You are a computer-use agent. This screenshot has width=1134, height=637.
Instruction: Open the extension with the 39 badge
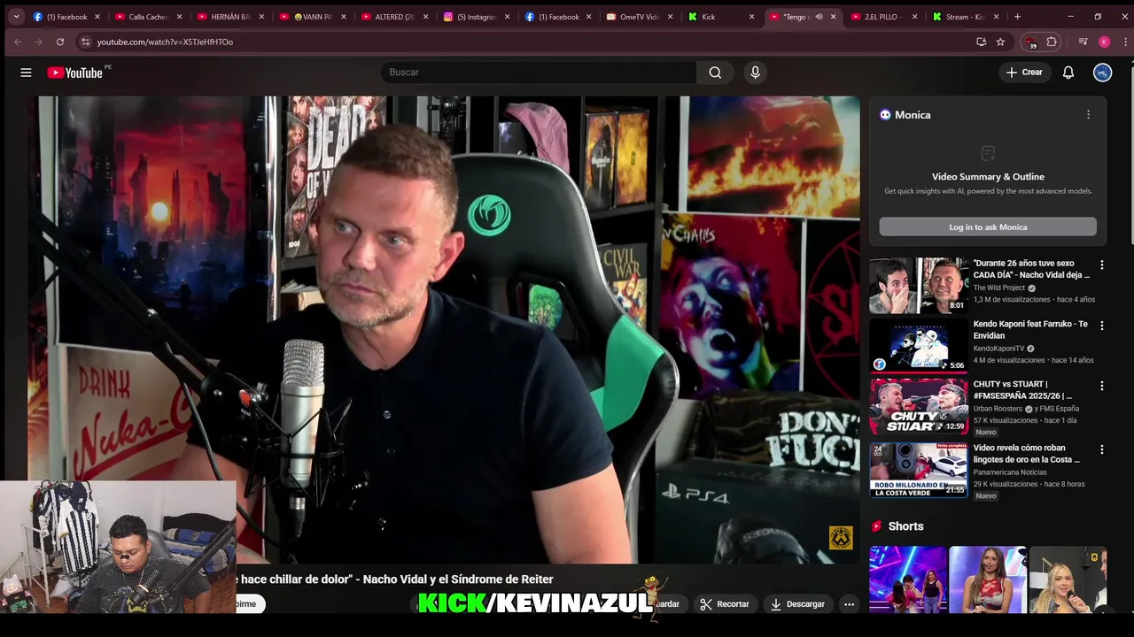tap(1029, 42)
